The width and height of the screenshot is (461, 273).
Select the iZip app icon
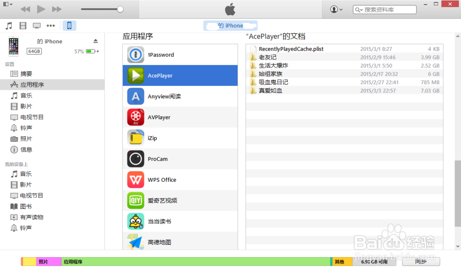tap(136, 138)
